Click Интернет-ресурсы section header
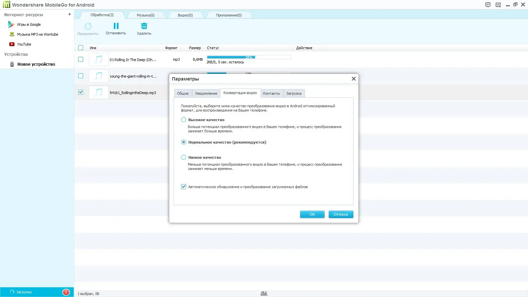 23,15
